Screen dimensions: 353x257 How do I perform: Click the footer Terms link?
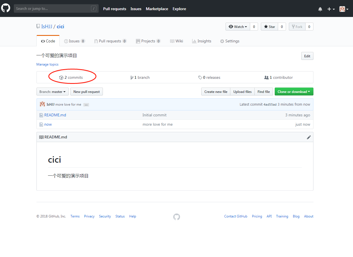tap(75, 216)
